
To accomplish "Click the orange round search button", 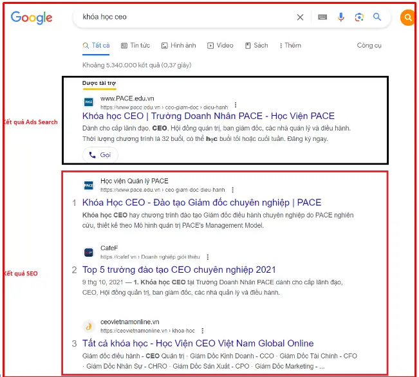I will (407, 17).
